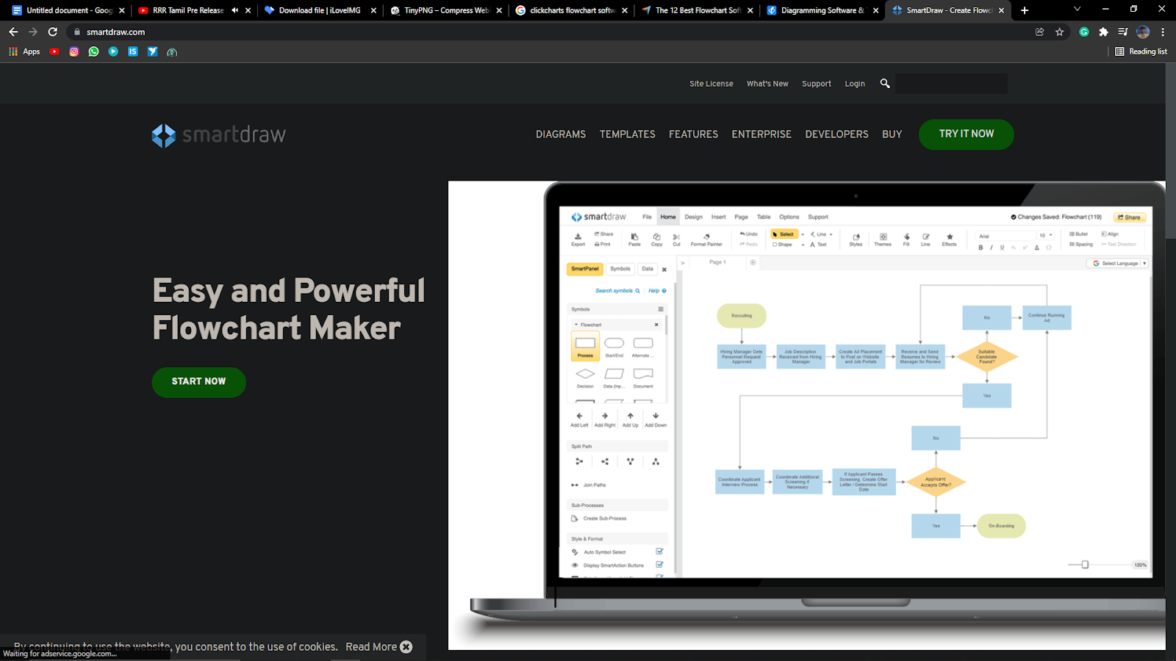Open the BUY menu item
This screenshot has width=1176, height=661.
892,134
